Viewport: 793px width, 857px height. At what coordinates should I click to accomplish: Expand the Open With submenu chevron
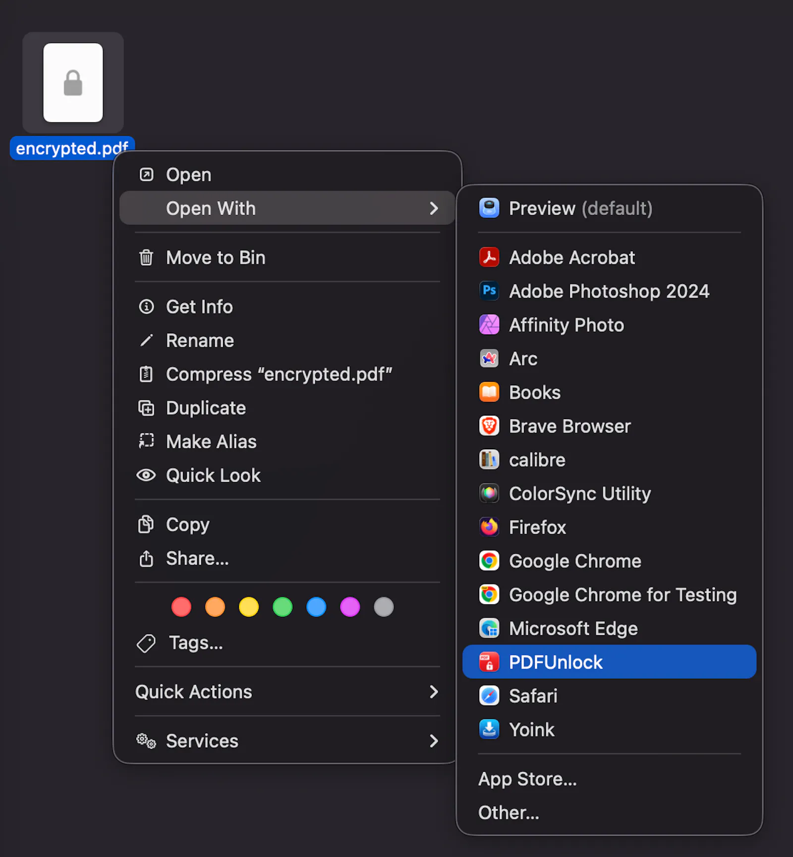pos(434,208)
